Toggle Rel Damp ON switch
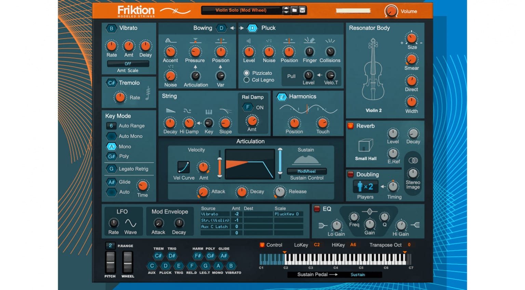Viewport: 525px width, 290px height. (x=248, y=107)
